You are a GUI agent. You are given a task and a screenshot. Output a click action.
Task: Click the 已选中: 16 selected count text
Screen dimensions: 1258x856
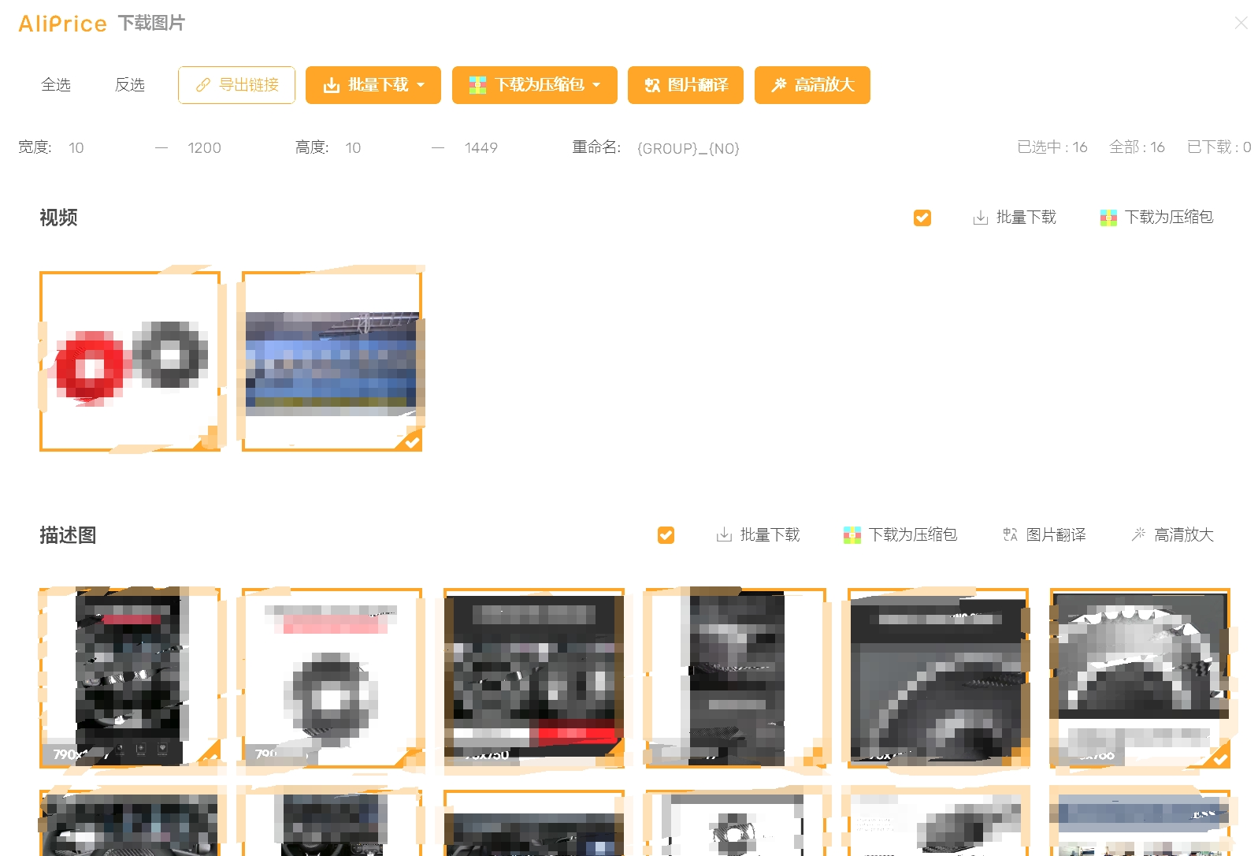[x=1052, y=147]
